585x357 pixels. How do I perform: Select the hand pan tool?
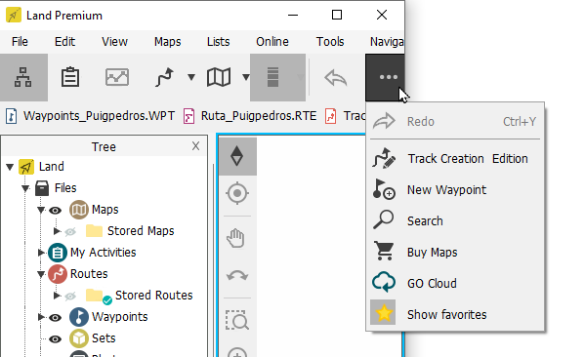coord(235,239)
